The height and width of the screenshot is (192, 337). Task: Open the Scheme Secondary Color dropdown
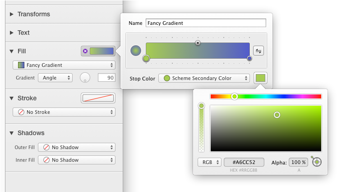204,78
